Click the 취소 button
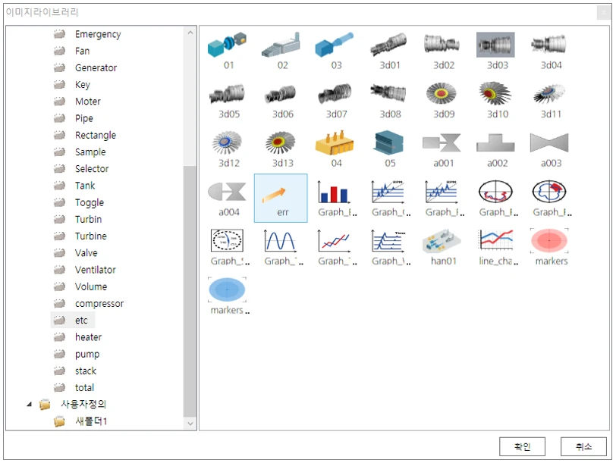This screenshot has height=463, width=616. coord(583,447)
